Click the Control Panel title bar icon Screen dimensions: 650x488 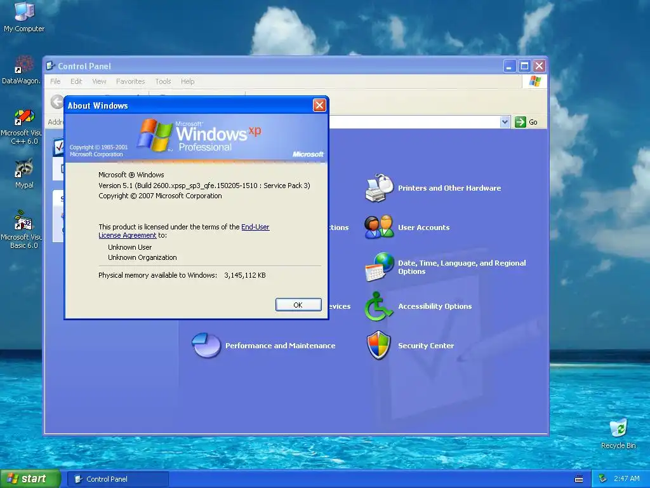coord(51,66)
